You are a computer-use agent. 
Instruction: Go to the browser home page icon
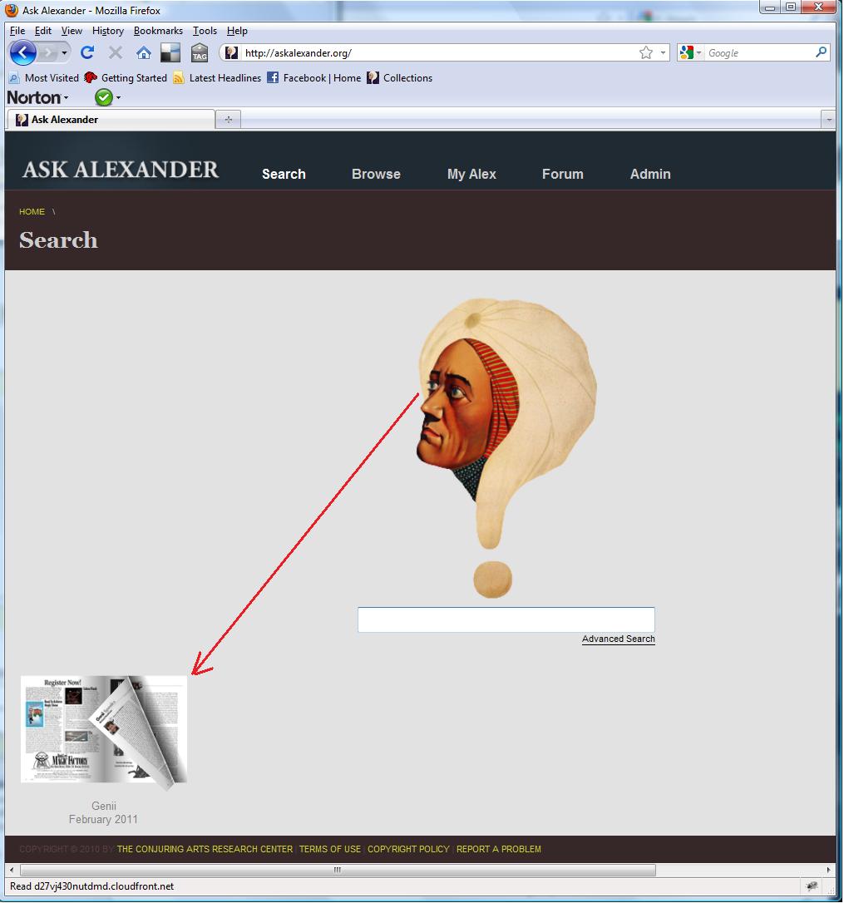(x=144, y=53)
